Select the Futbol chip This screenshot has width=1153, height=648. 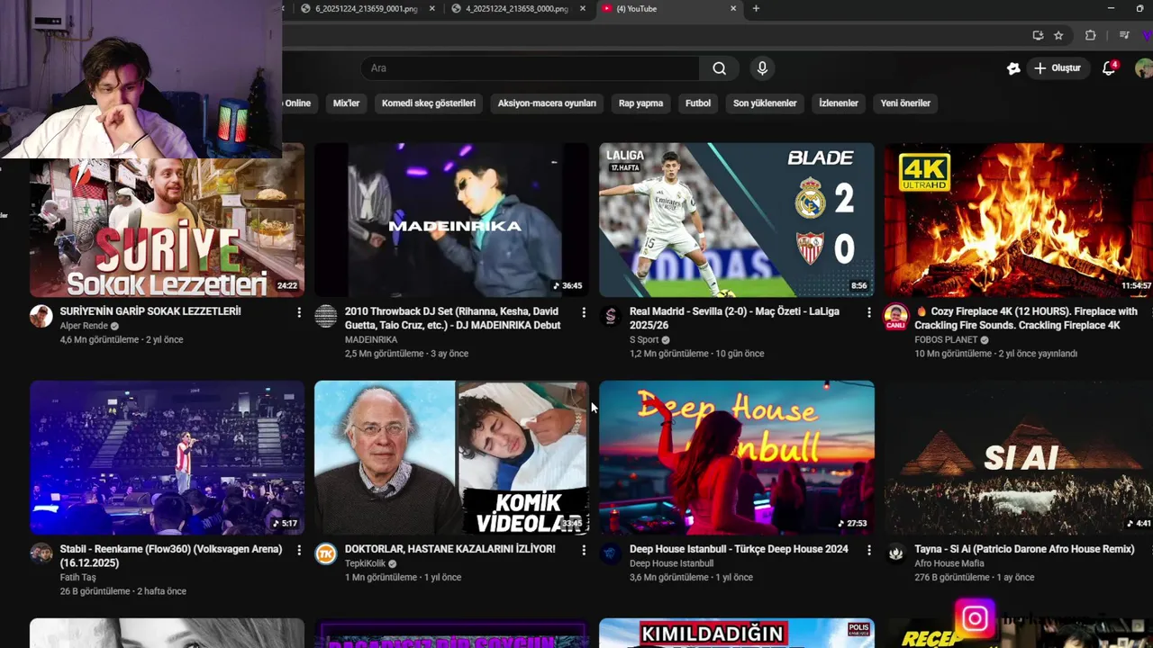point(698,103)
